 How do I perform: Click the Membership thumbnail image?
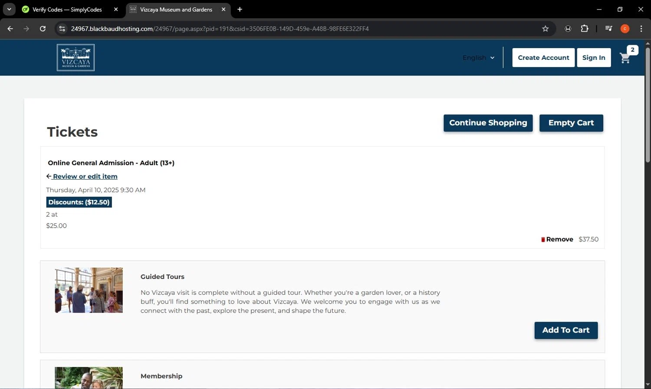[x=89, y=378]
